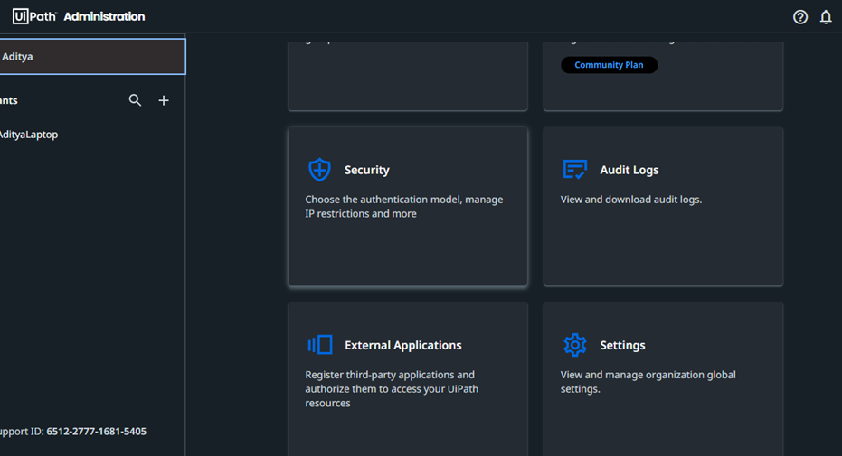This screenshot has width=842, height=456.
Task: Search tenants with the magnifier icon
Action: 135,100
